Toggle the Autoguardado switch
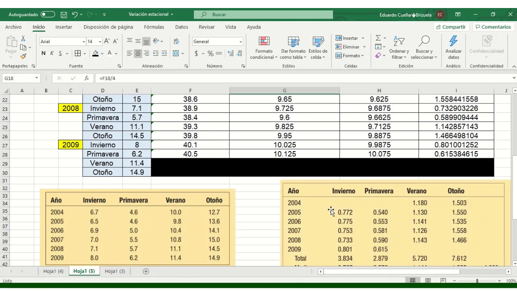Screen dimensions: 517x291 tap(48, 15)
